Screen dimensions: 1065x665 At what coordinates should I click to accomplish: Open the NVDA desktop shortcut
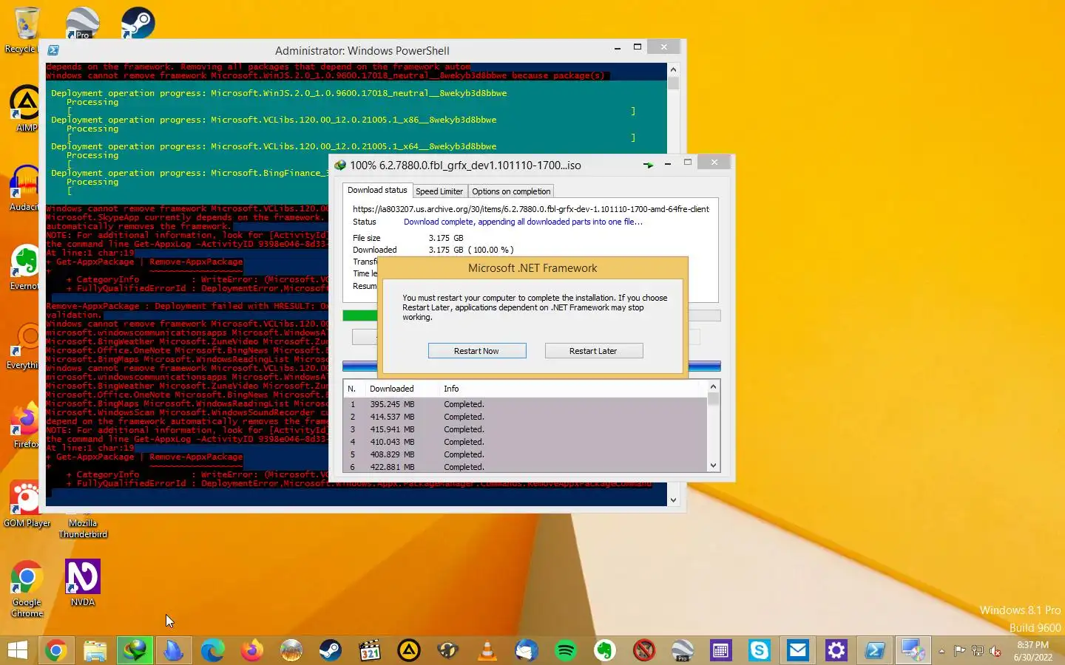(x=83, y=583)
